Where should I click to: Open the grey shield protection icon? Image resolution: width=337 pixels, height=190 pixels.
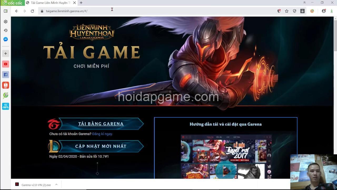(295, 11)
